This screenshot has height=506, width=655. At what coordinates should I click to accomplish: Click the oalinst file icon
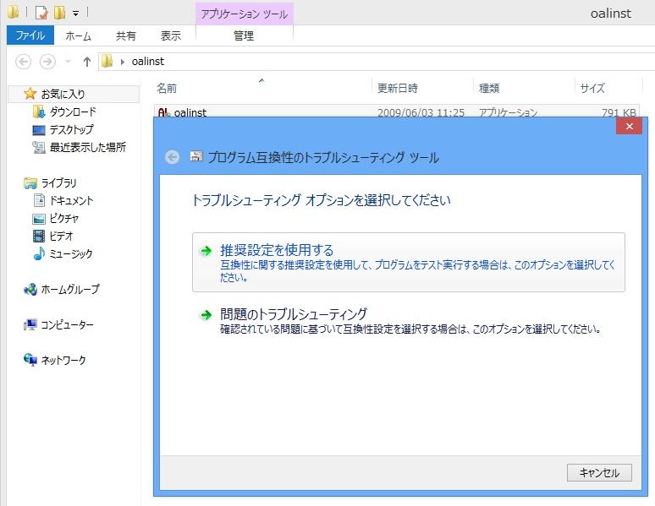tap(164, 112)
